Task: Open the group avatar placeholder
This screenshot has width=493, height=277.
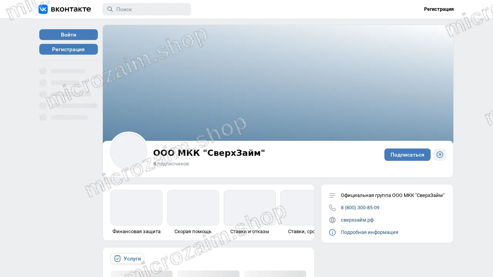Action: (129, 151)
